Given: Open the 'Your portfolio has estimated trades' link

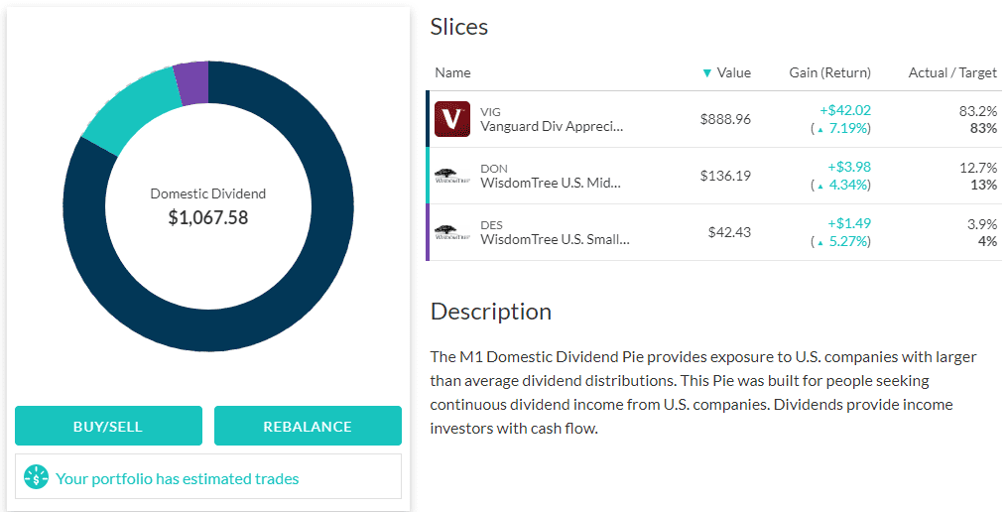Looking at the screenshot, I should tap(177, 478).
